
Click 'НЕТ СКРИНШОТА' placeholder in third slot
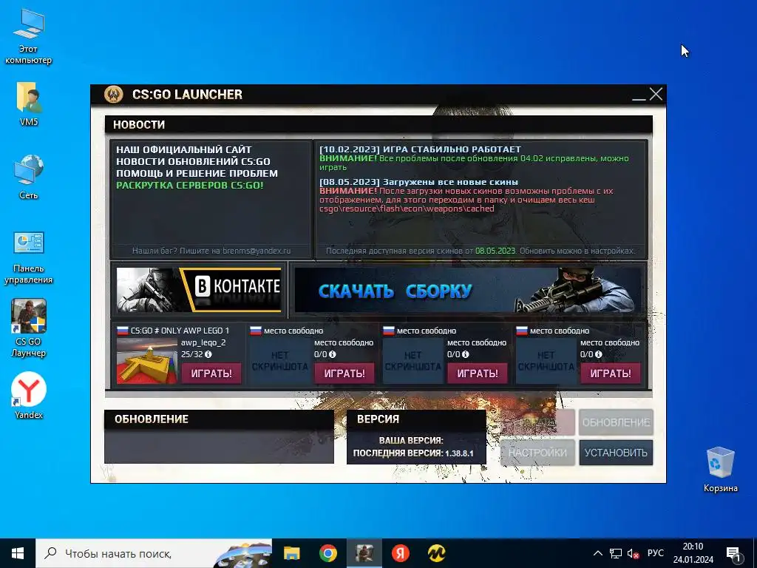point(413,361)
